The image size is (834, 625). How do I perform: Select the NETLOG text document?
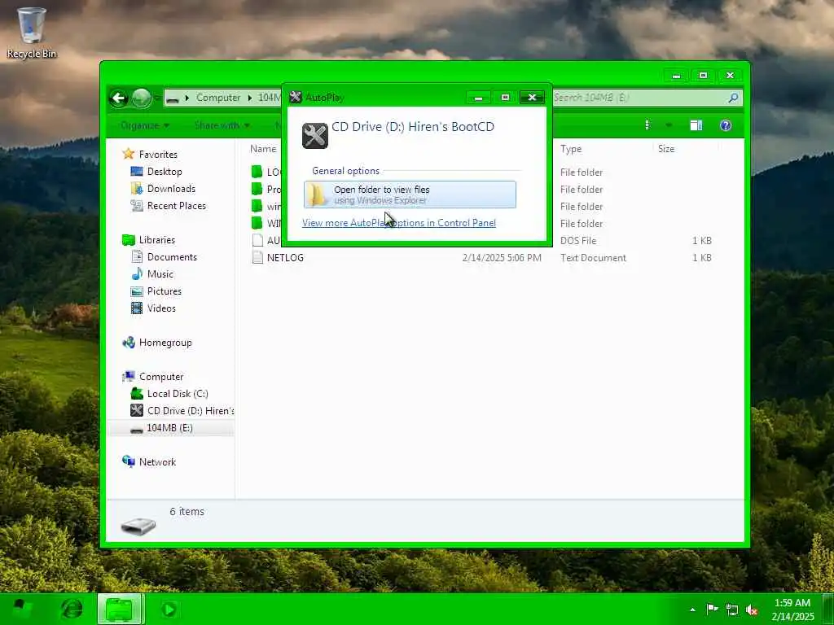(x=285, y=258)
